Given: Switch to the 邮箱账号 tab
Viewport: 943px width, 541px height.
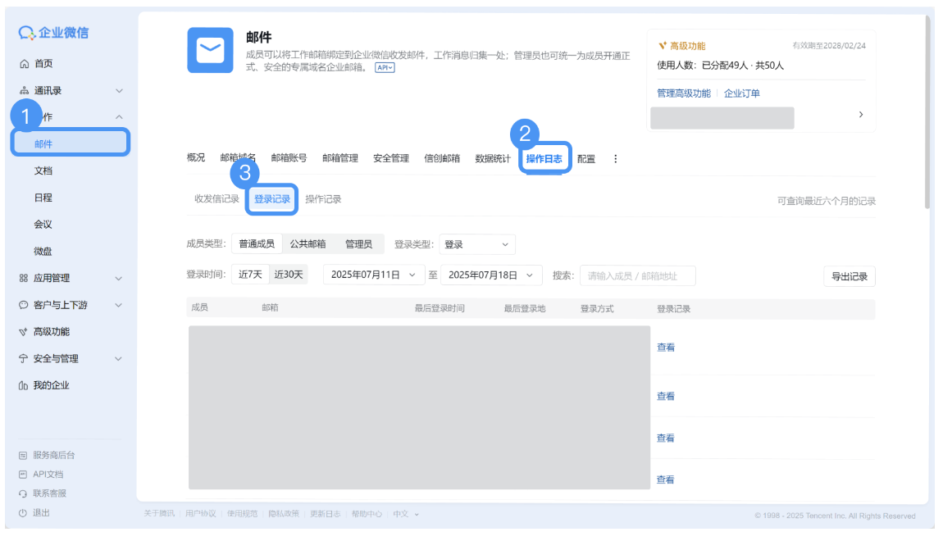Looking at the screenshot, I should pyautogui.click(x=289, y=158).
